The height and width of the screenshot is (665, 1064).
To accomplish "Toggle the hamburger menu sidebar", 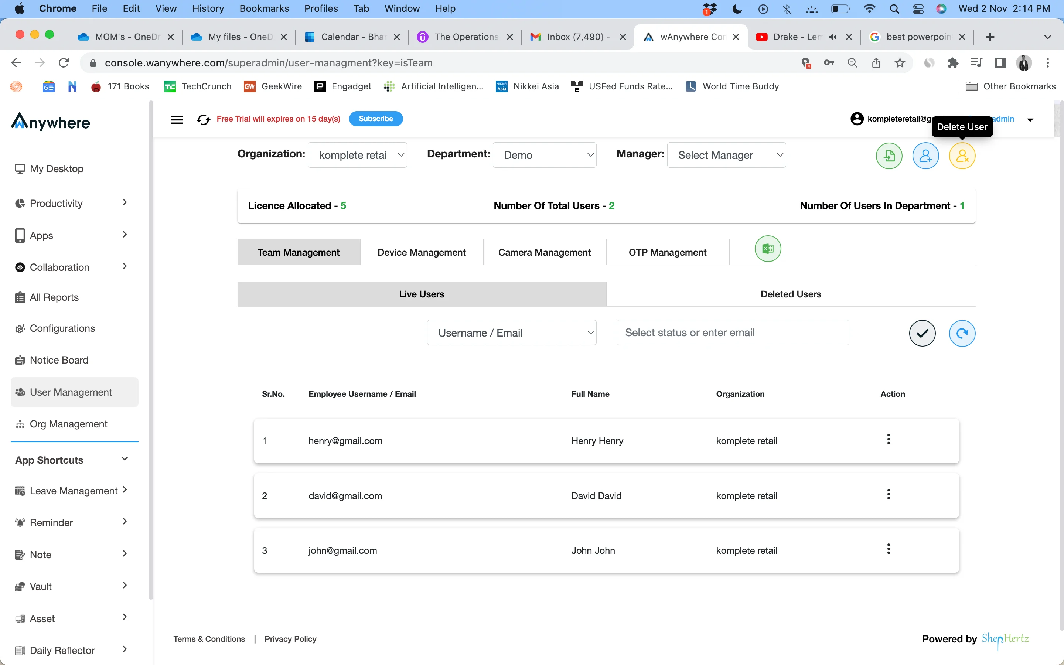I will tap(176, 119).
